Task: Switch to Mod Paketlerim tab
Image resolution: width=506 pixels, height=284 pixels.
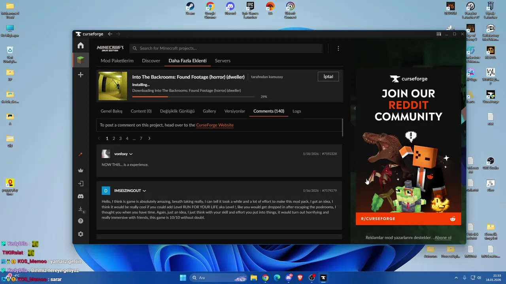Action: coord(117,61)
